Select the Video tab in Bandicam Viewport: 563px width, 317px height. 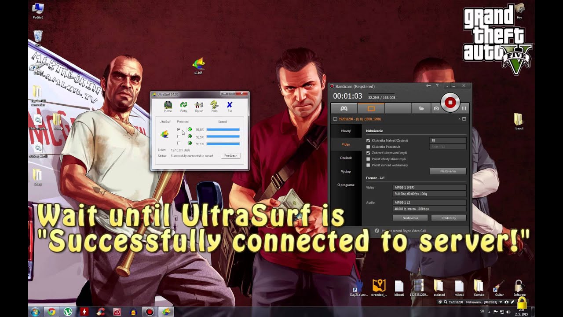click(346, 144)
